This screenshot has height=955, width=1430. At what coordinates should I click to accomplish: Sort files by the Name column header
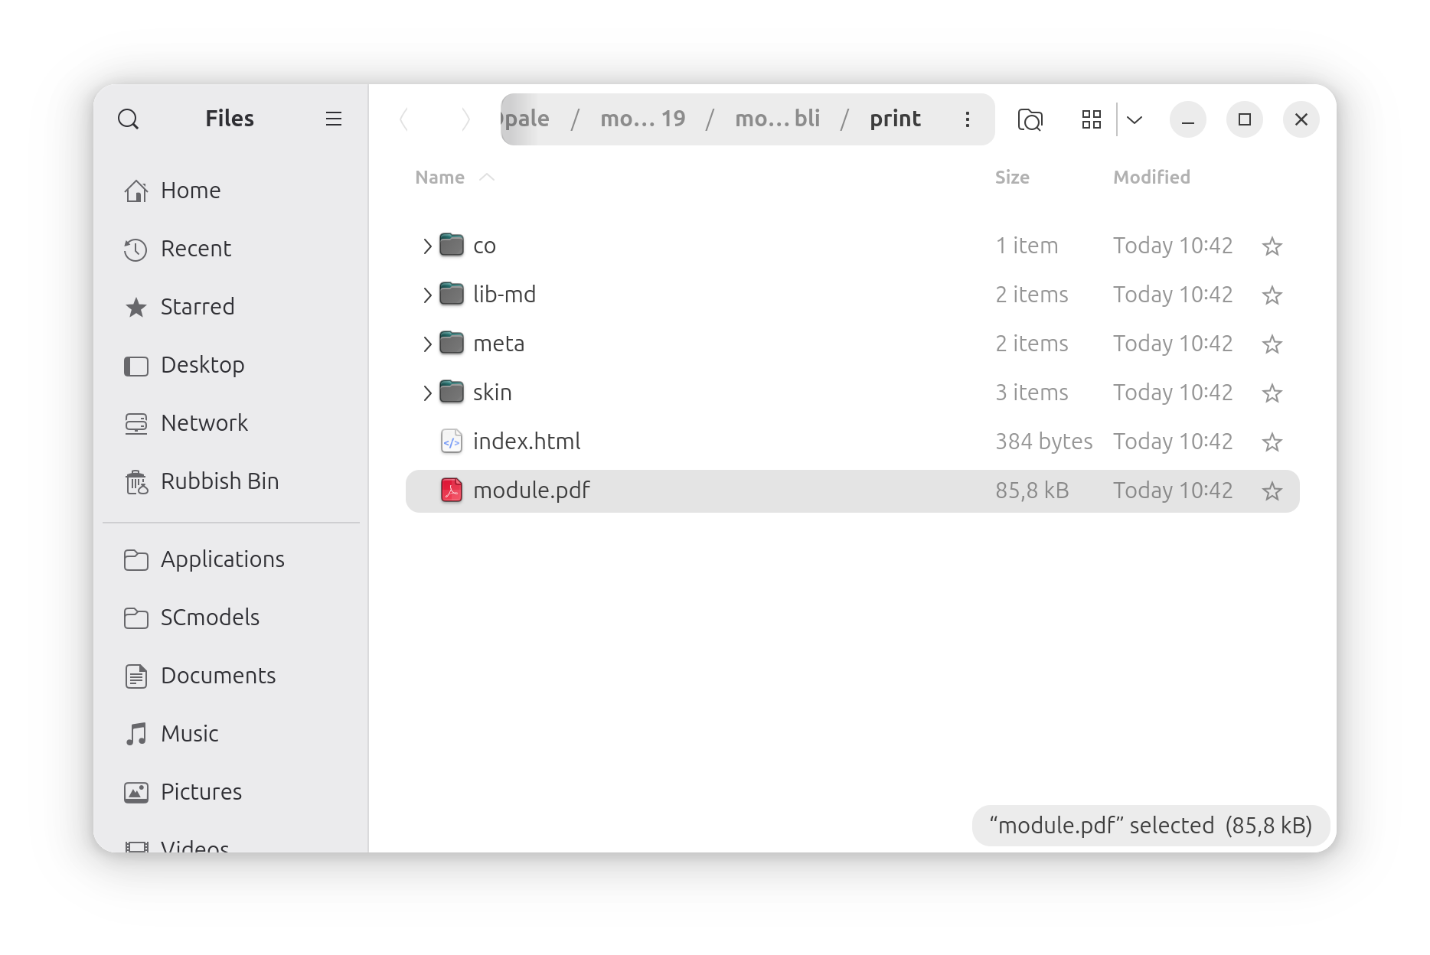coord(440,178)
